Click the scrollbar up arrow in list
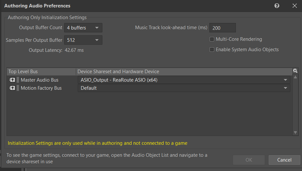Screen dimensions: 302x171 tap(295, 77)
